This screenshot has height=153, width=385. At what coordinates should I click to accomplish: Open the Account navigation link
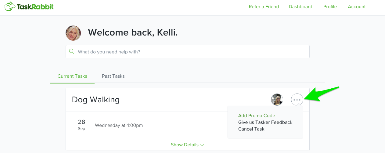(357, 7)
